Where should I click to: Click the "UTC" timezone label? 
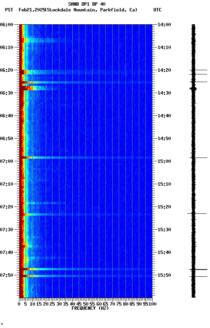pos(157,10)
